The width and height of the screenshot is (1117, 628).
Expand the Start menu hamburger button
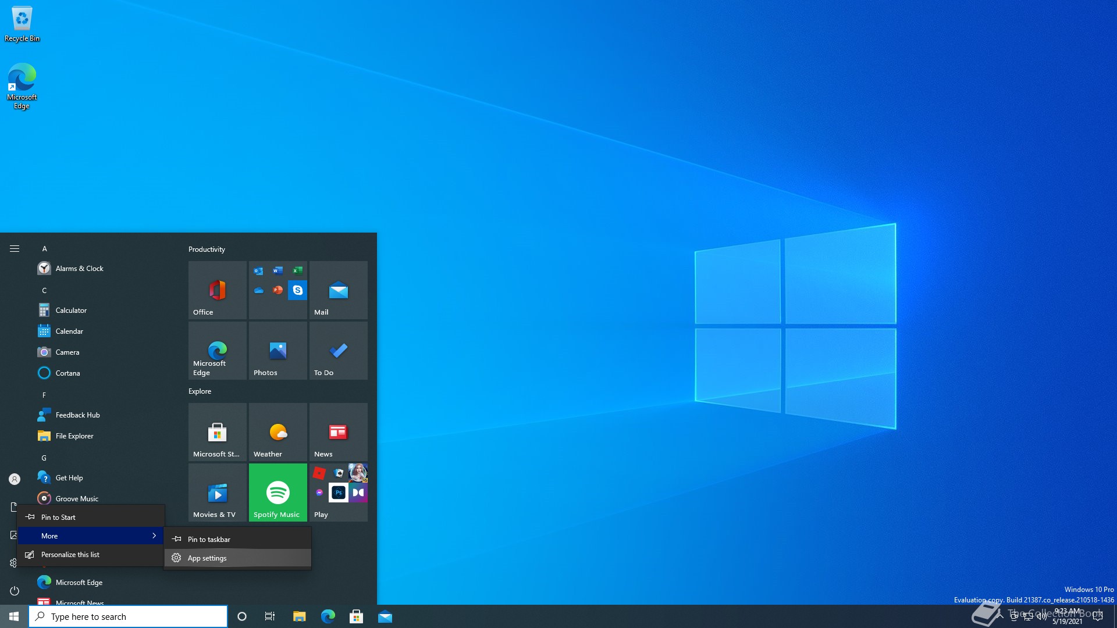(x=15, y=249)
